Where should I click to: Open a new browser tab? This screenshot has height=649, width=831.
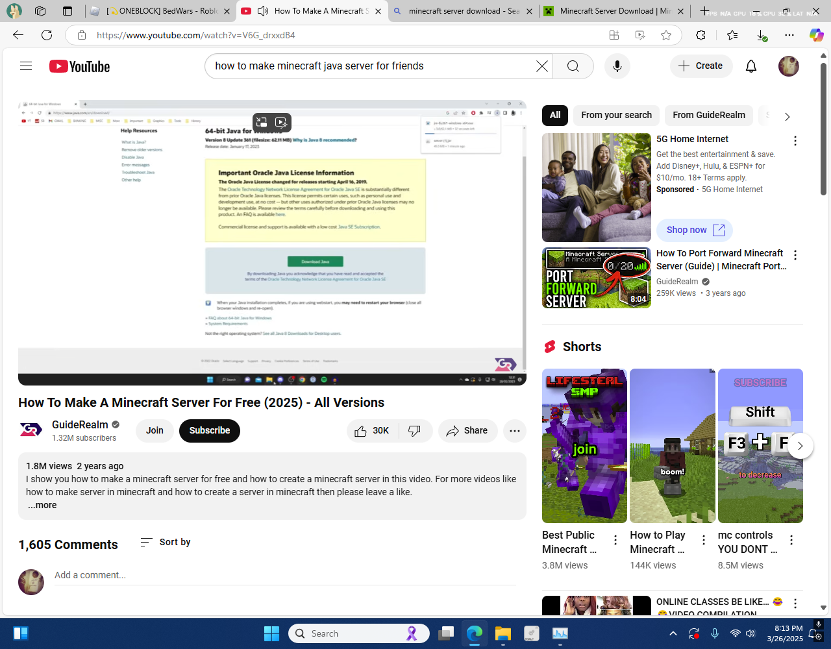(704, 11)
